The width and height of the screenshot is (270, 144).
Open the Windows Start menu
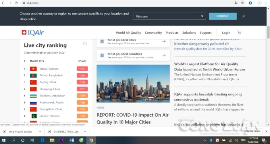(4, 140)
